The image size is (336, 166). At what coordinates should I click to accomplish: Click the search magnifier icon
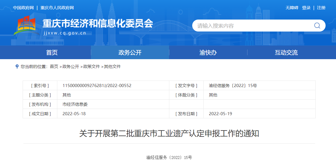click(317, 26)
